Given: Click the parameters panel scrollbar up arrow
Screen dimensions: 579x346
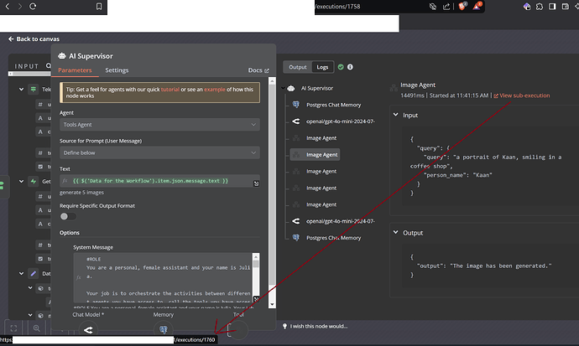Looking at the screenshot, I should point(272,80).
